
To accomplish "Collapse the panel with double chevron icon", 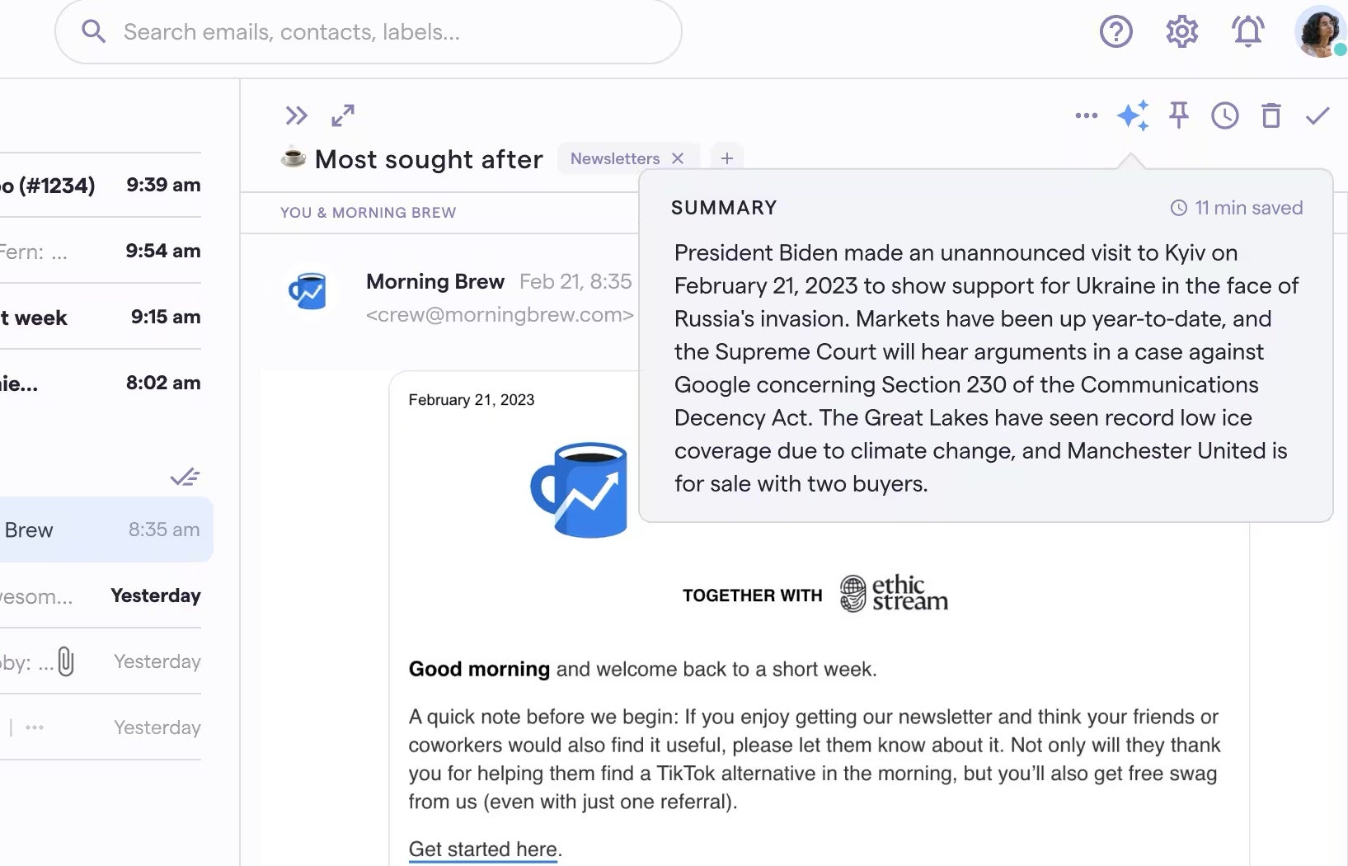I will click(296, 115).
